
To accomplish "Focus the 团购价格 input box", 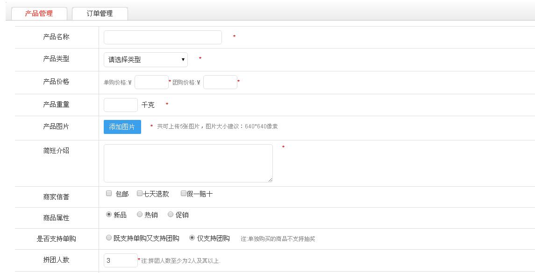I will click(220, 82).
